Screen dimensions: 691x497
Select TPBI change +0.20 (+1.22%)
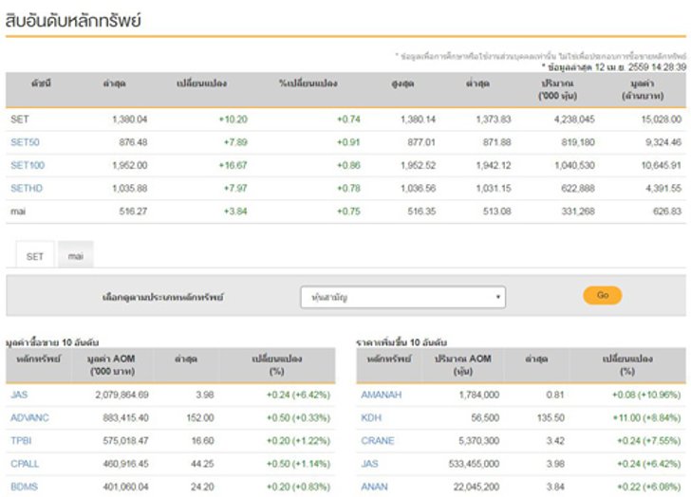click(298, 441)
